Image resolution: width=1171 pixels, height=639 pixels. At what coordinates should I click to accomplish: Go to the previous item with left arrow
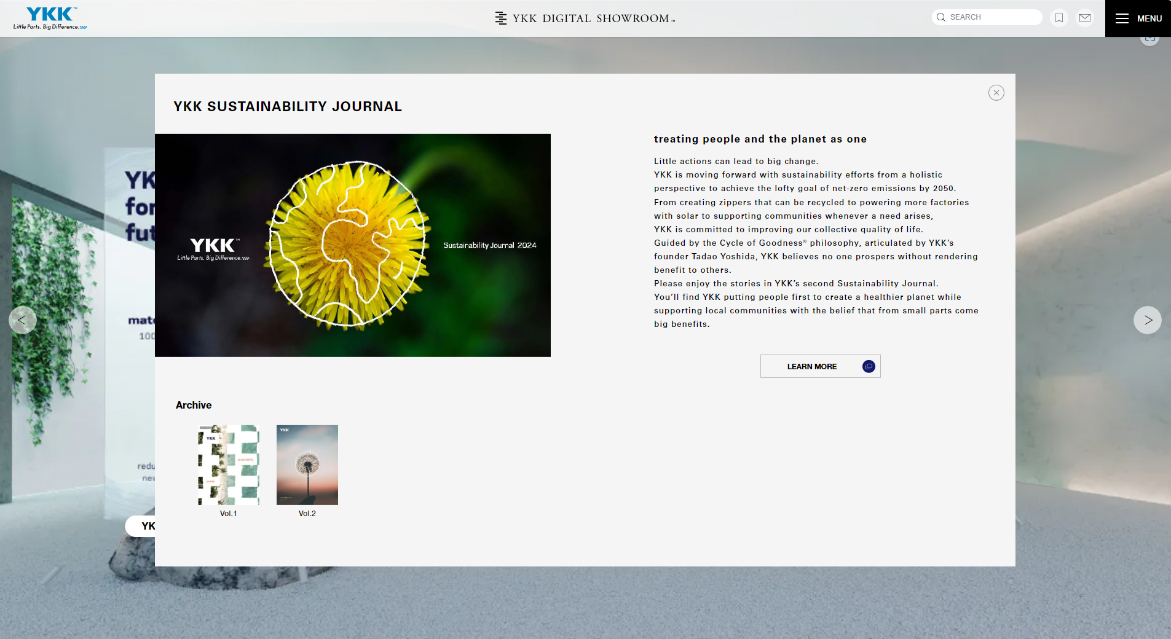pyautogui.click(x=22, y=320)
